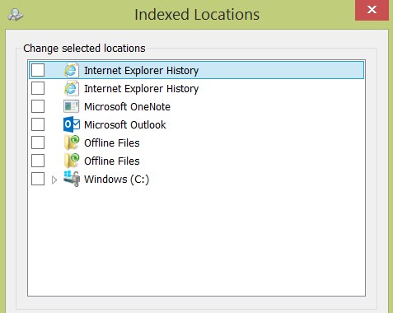Select the highlighted "Internet Explorer History" label
This screenshot has height=313, width=393.
pos(141,71)
